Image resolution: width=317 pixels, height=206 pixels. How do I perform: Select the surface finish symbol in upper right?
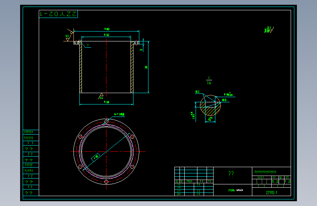(269, 30)
